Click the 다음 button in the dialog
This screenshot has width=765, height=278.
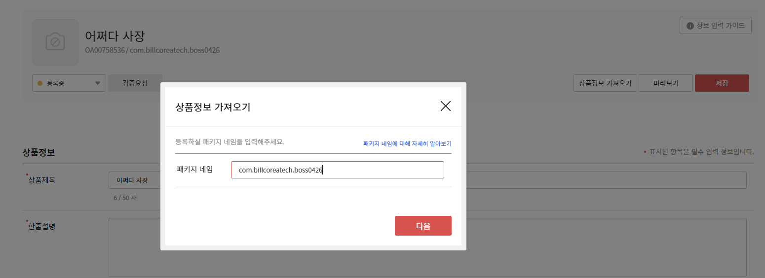423,226
